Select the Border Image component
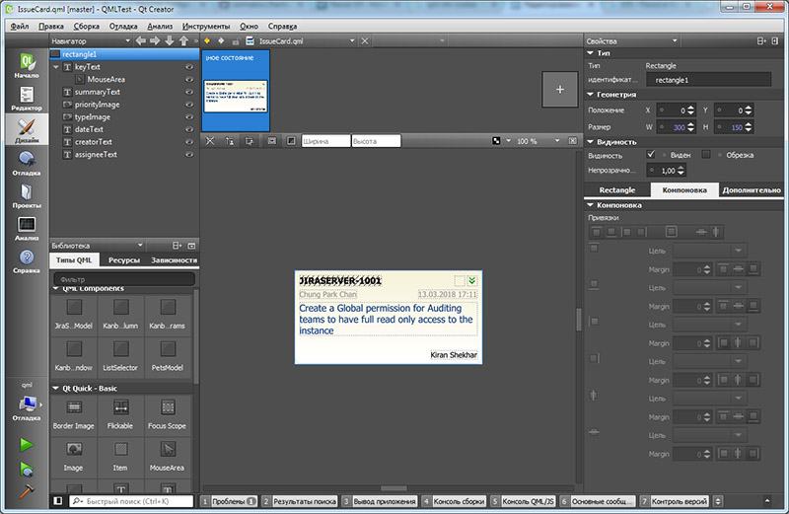The width and height of the screenshot is (789, 514). (74, 413)
